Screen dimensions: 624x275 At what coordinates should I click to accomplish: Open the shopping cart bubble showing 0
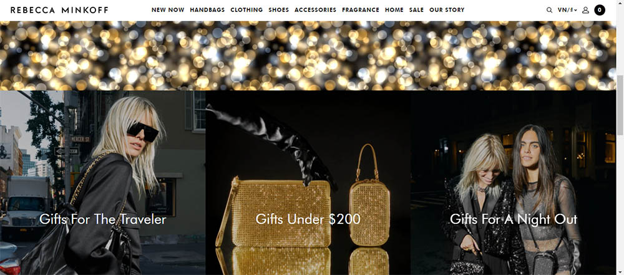pyautogui.click(x=600, y=10)
